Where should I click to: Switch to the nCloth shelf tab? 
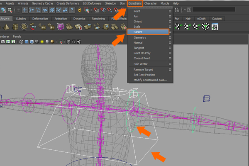pos(201,19)
